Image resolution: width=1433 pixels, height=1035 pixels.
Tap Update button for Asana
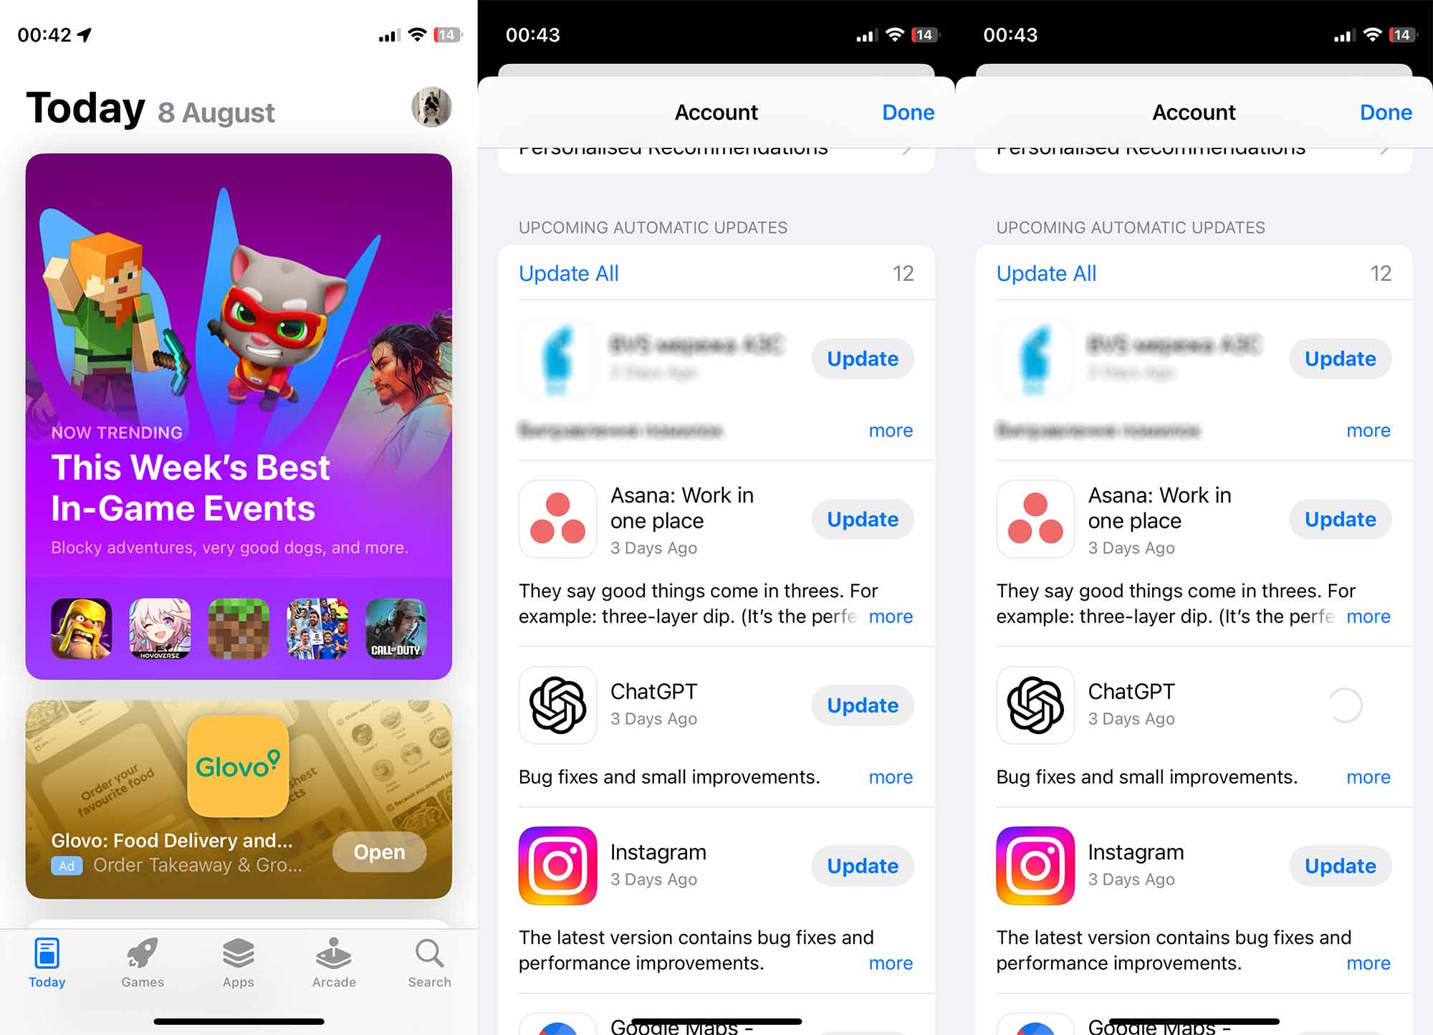863,519
